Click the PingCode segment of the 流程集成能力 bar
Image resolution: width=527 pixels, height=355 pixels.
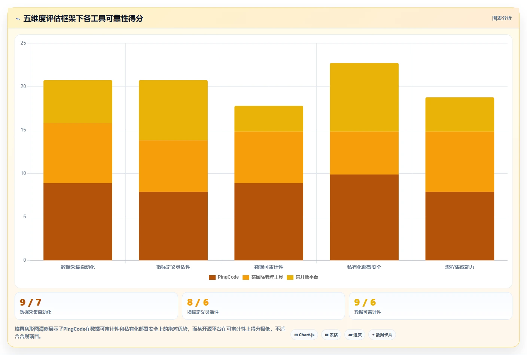(460, 226)
